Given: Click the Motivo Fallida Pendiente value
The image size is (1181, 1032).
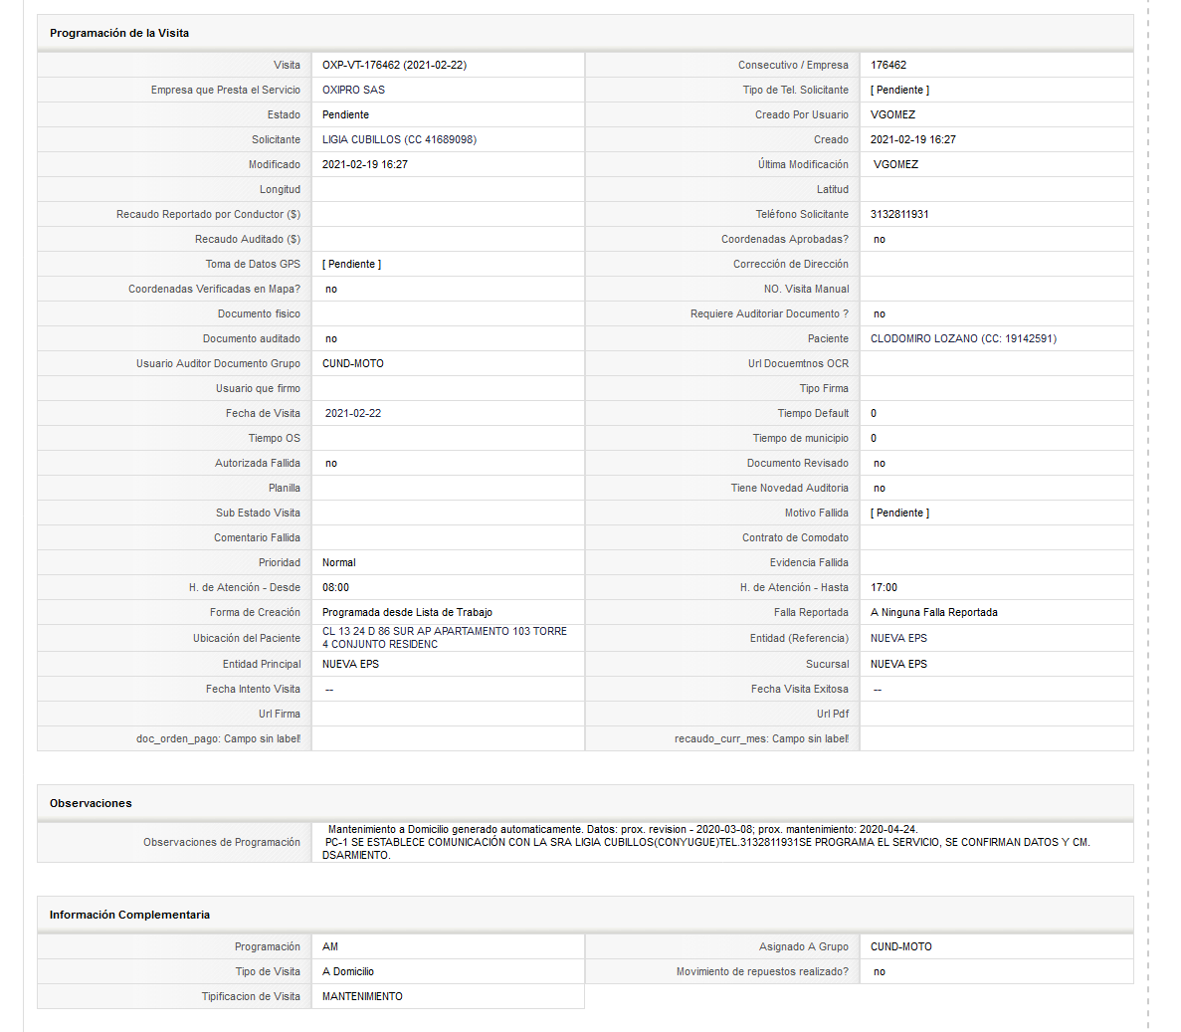Looking at the screenshot, I should (x=899, y=513).
